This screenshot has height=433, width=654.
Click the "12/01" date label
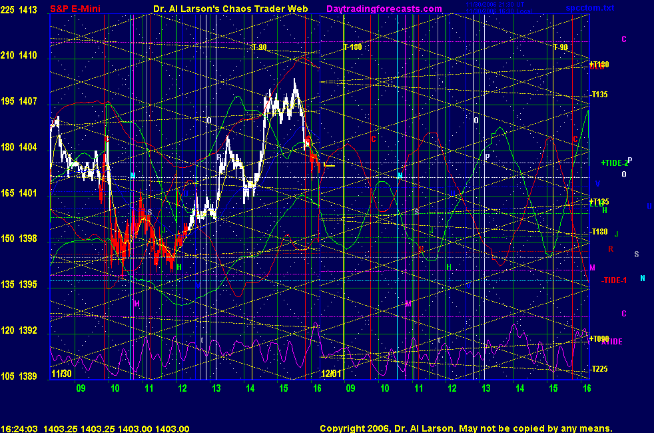(x=331, y=373)
